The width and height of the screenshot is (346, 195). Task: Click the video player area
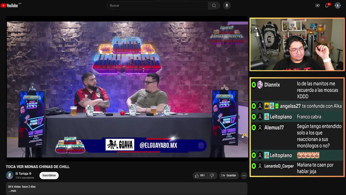tap(127, 89)
